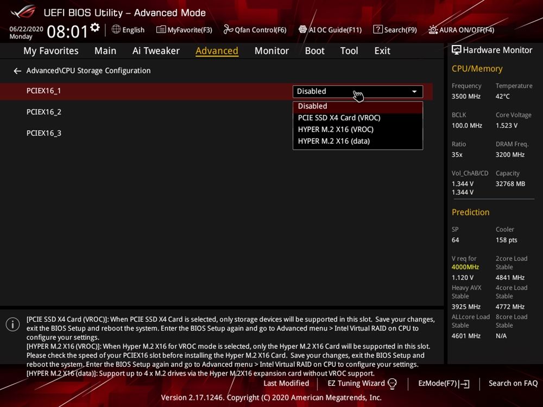Select HYPER M.2 X16 (VROC) option

pos(358,130)
